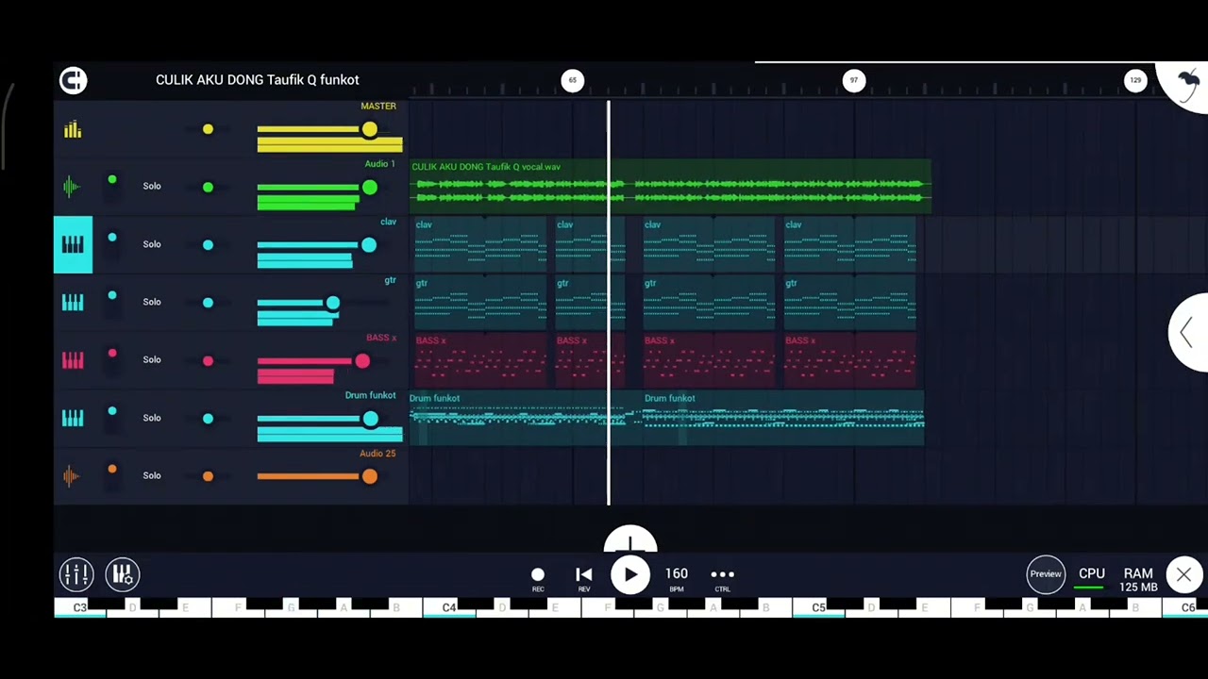Jump to timeline marker 97

(x=853, y=80)
